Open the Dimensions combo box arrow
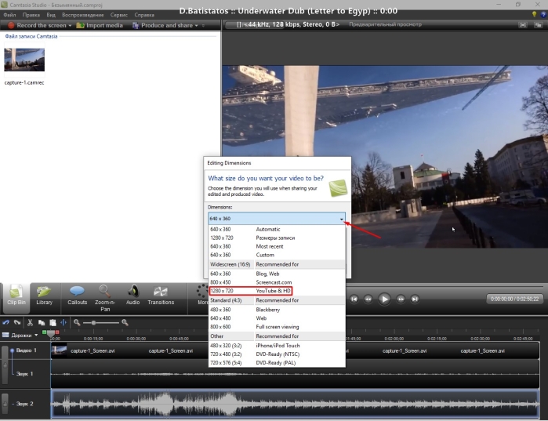 [341, 219]
